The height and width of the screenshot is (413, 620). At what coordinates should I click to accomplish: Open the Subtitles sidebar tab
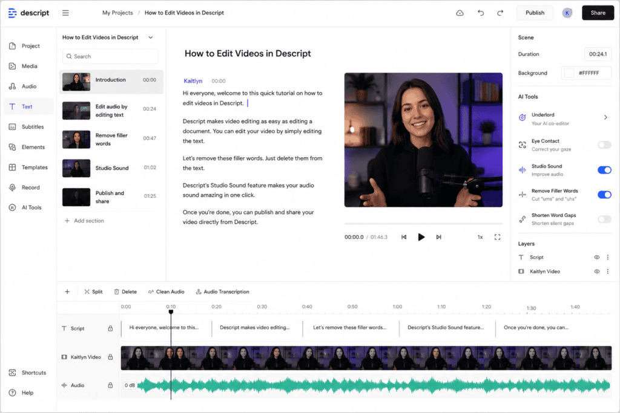tap(28, 127)
